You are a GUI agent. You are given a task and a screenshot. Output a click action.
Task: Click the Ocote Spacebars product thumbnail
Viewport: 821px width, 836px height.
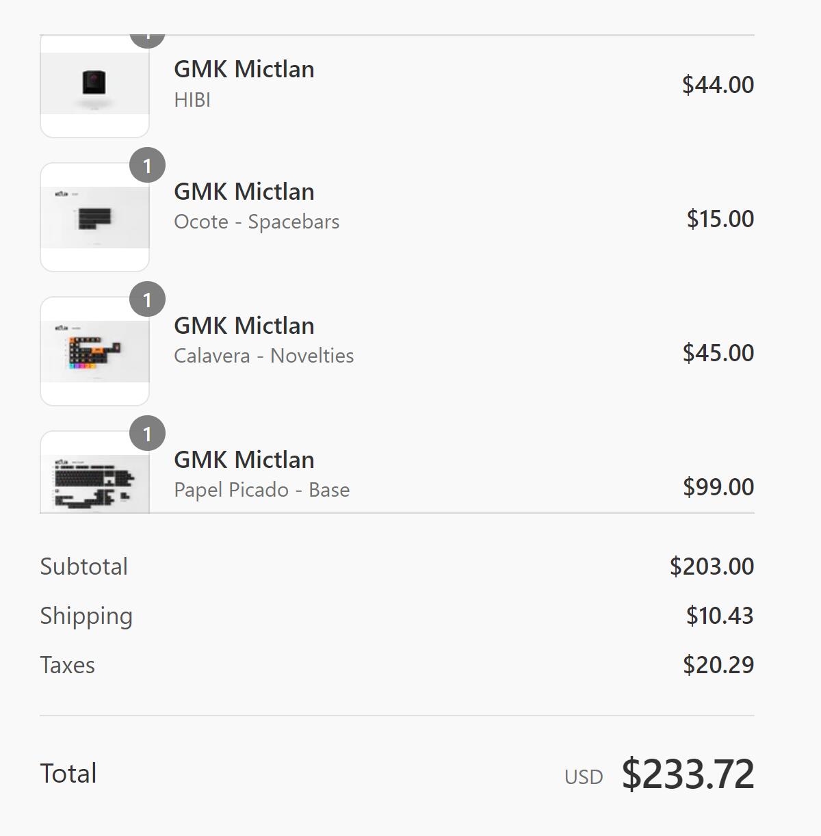95,218
